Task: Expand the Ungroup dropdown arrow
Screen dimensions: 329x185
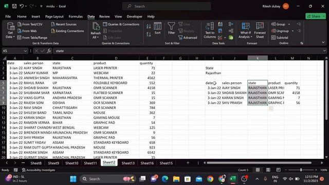Action: click(x=293, y=31)
